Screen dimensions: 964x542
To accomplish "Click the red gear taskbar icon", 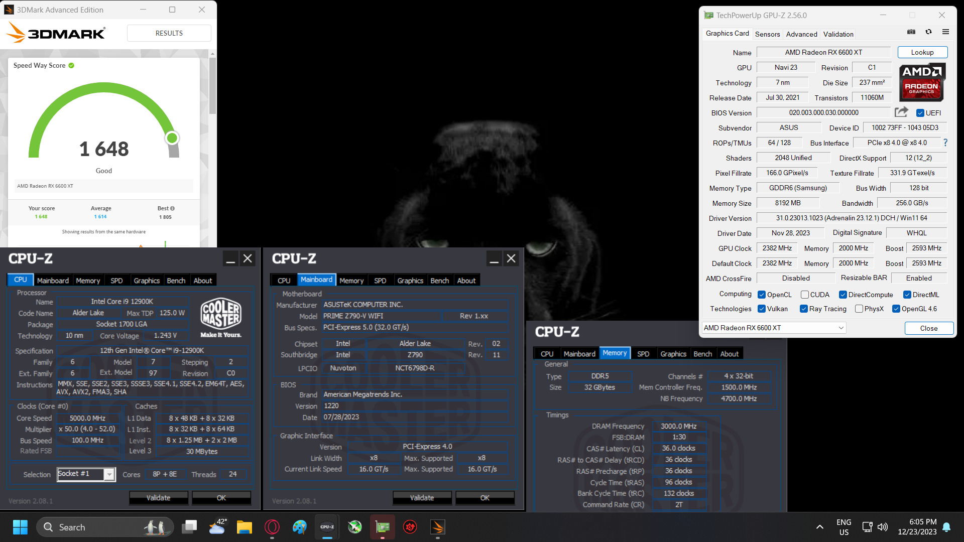I will point(410,527).
